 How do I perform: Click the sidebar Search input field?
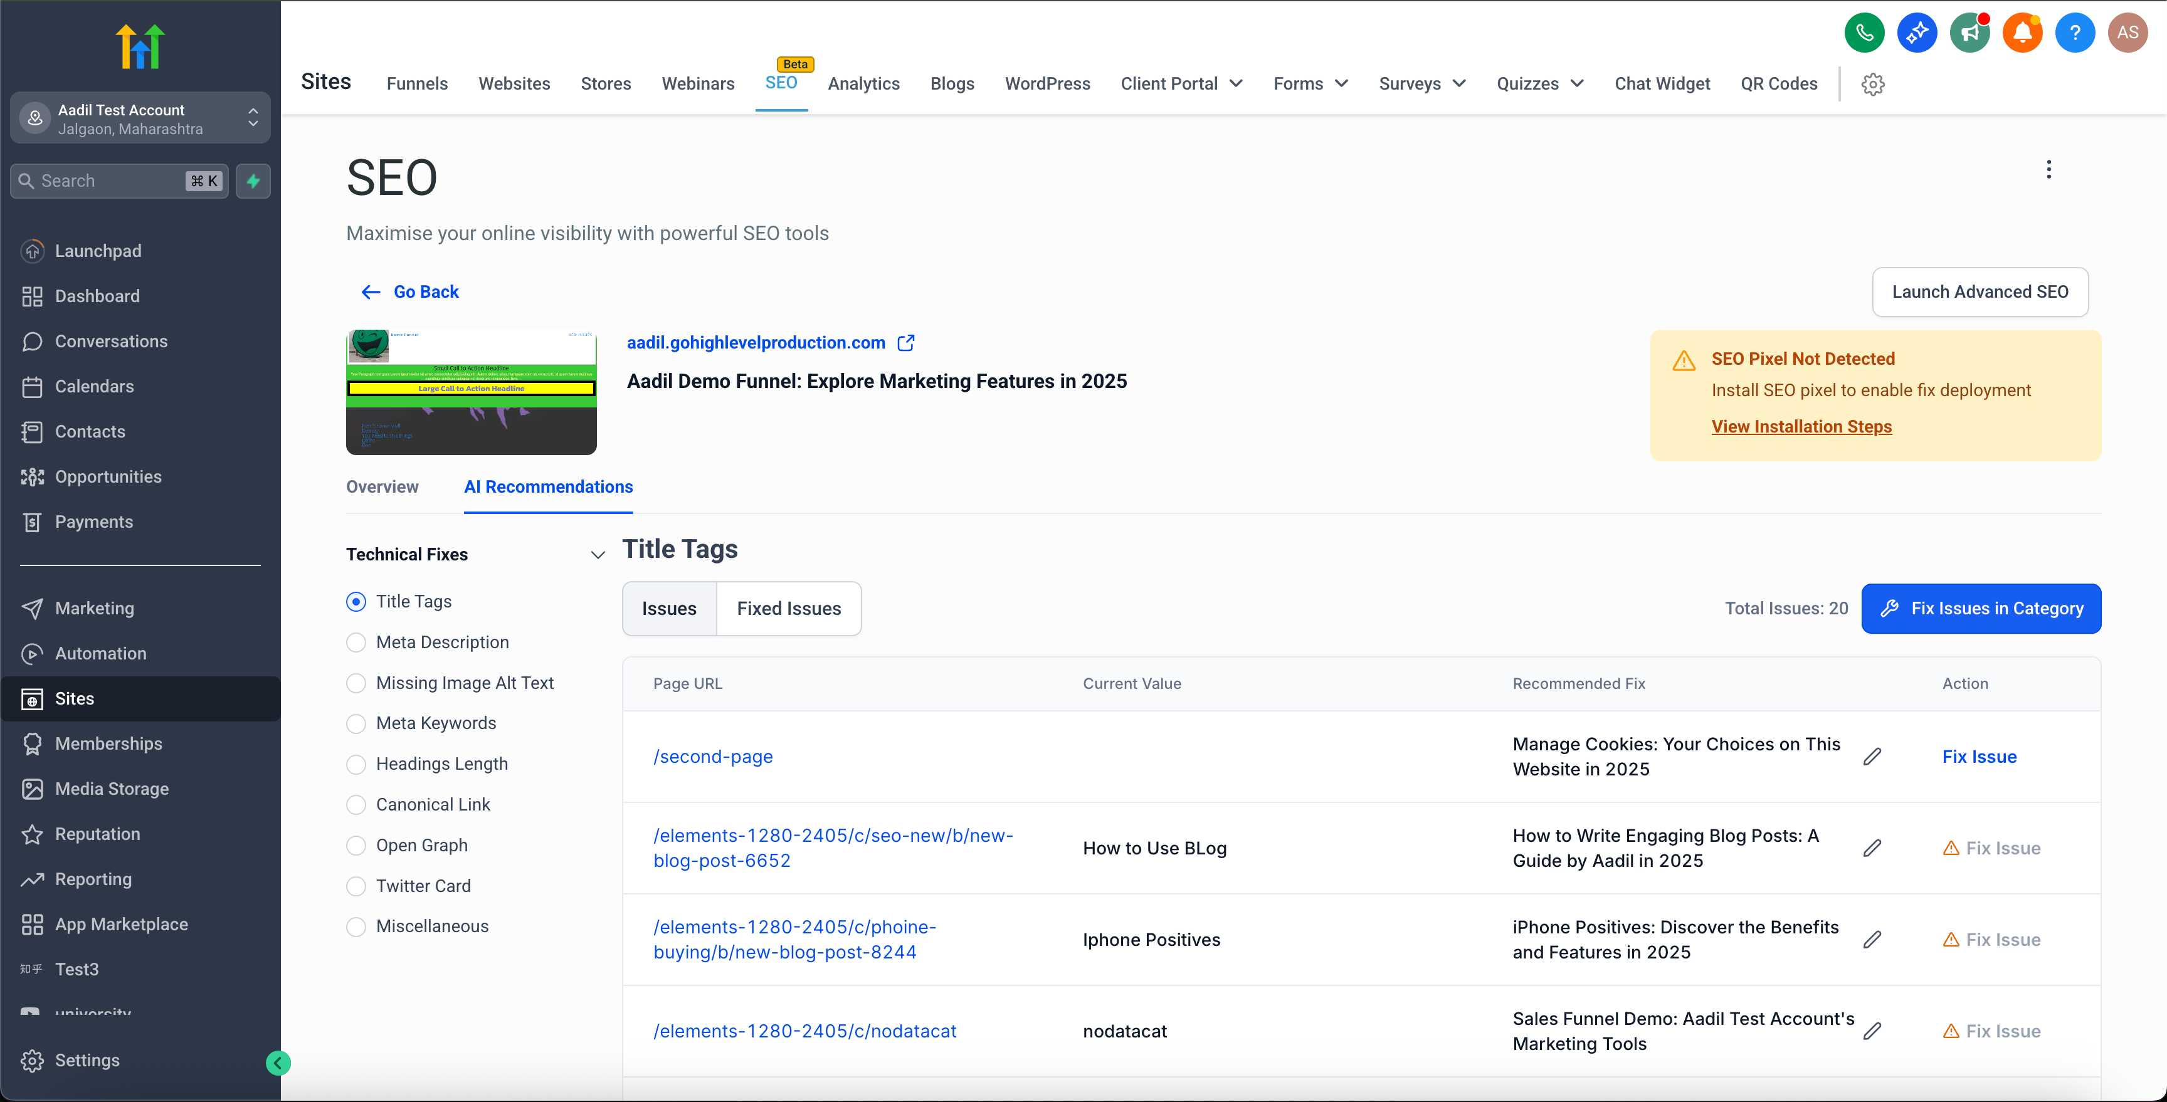(x=109, y=181)
